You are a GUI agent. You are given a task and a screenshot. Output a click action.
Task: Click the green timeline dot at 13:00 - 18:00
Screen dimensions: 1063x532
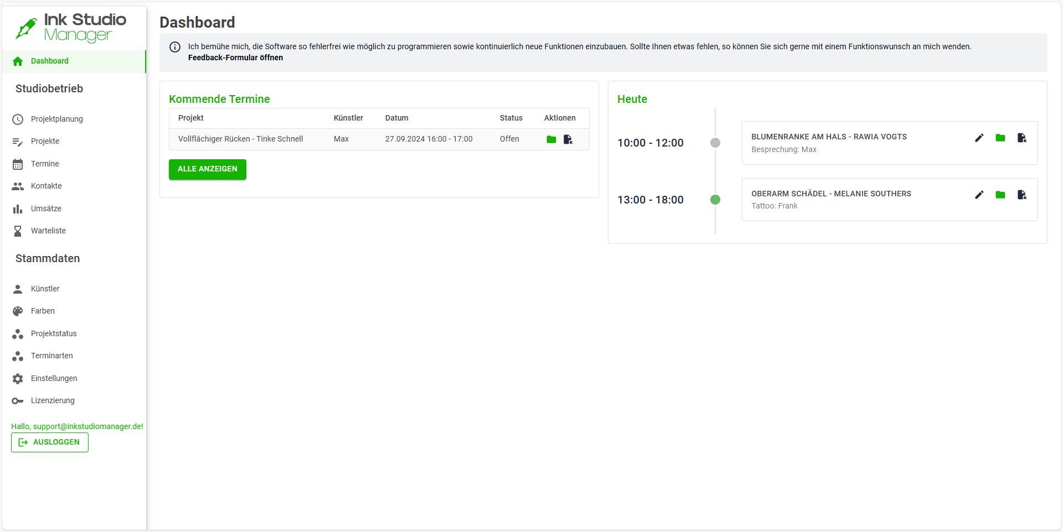tap(715, 200)
